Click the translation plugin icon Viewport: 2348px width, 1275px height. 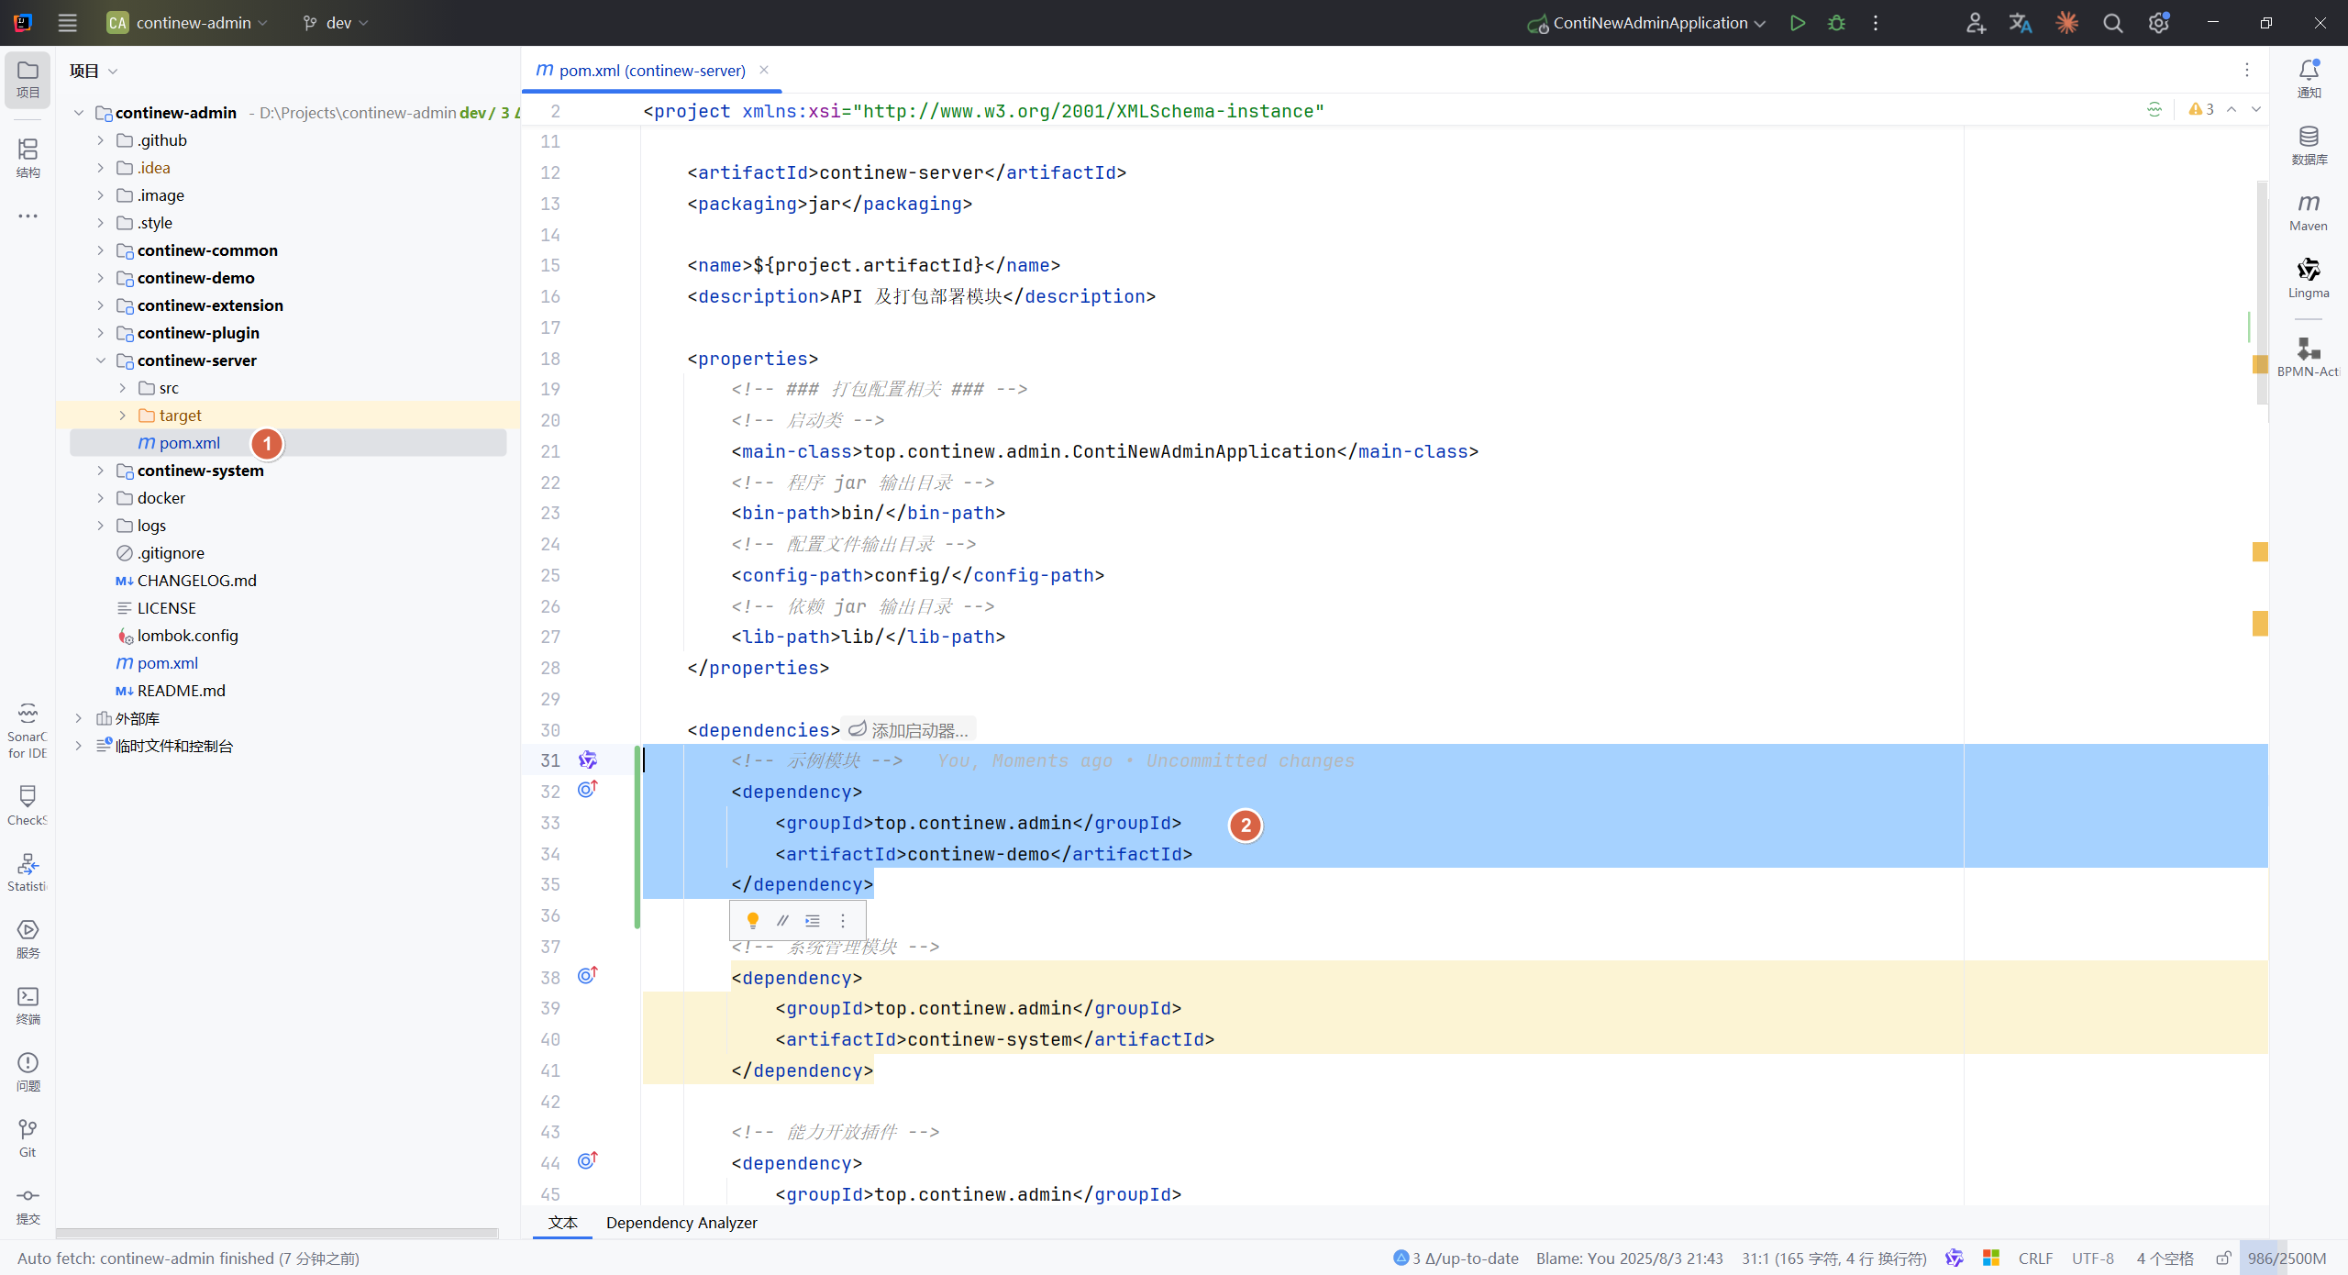(x=2021, y=23)
